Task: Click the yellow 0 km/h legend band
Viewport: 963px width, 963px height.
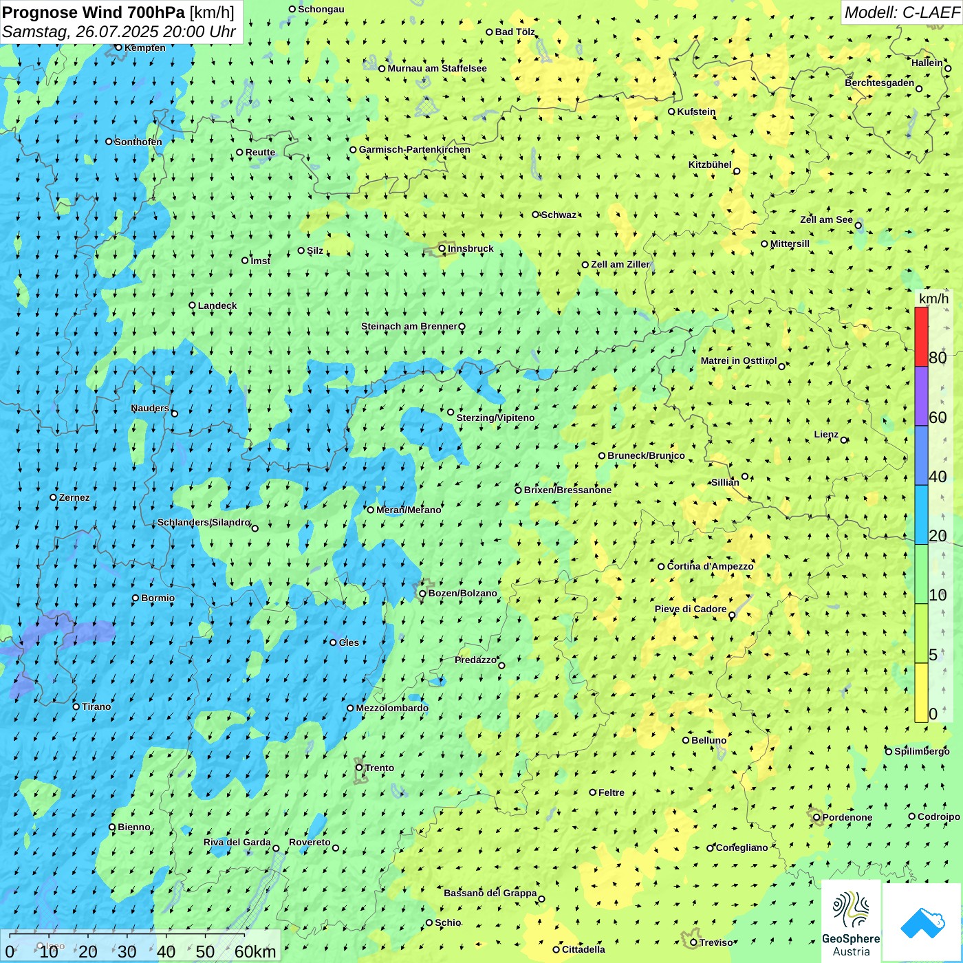Action: [921, 693]
